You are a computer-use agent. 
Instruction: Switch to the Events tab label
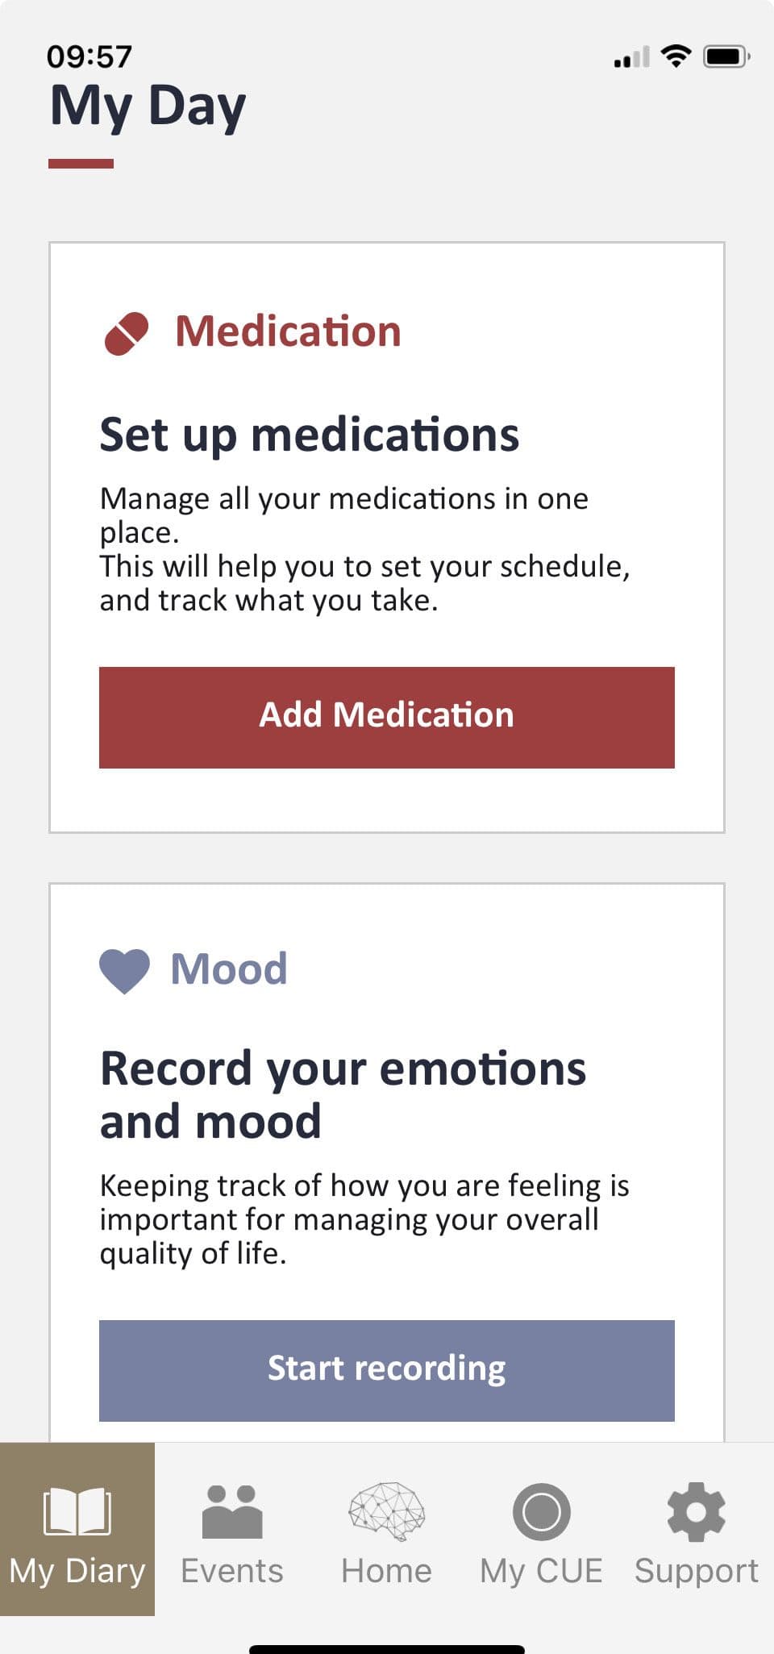232,1571
